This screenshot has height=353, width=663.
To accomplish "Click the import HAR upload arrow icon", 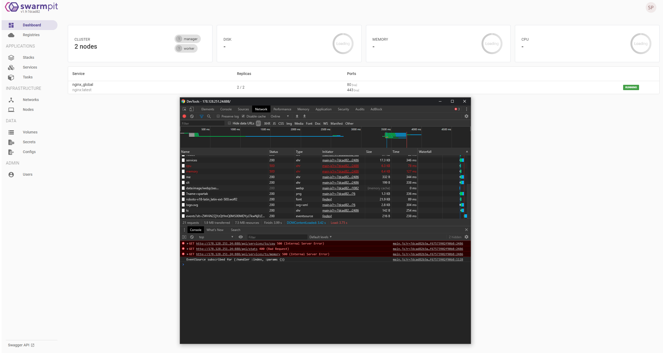I will click(x=297, y=116).
